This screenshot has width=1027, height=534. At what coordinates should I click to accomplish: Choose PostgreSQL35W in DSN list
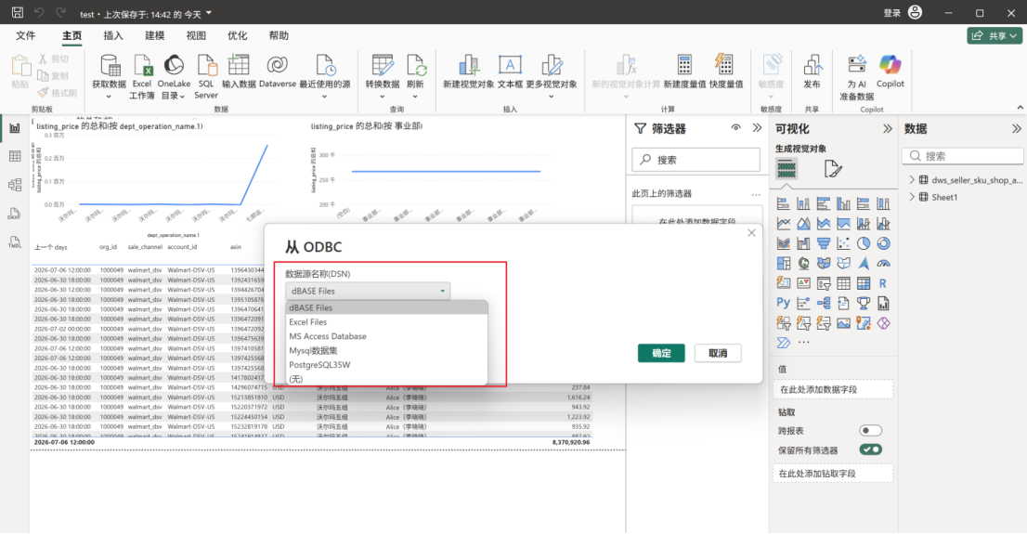387,364
